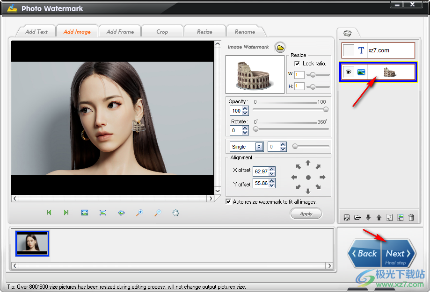Browse for a watermark image with the folder icon
430x292 pixels.
click(280, 48)
